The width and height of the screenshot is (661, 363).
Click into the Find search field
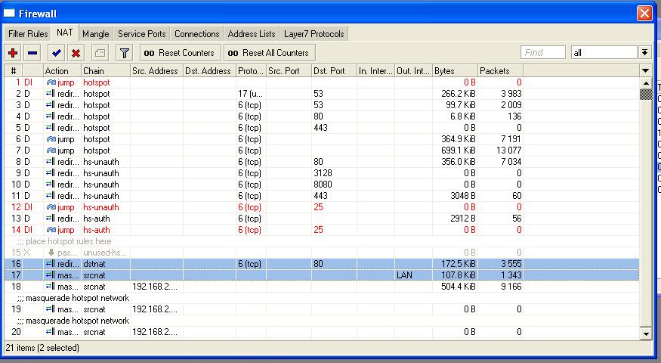tap(543, 52)
